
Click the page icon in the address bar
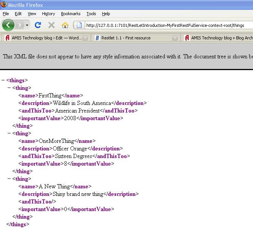pos(80,25)
